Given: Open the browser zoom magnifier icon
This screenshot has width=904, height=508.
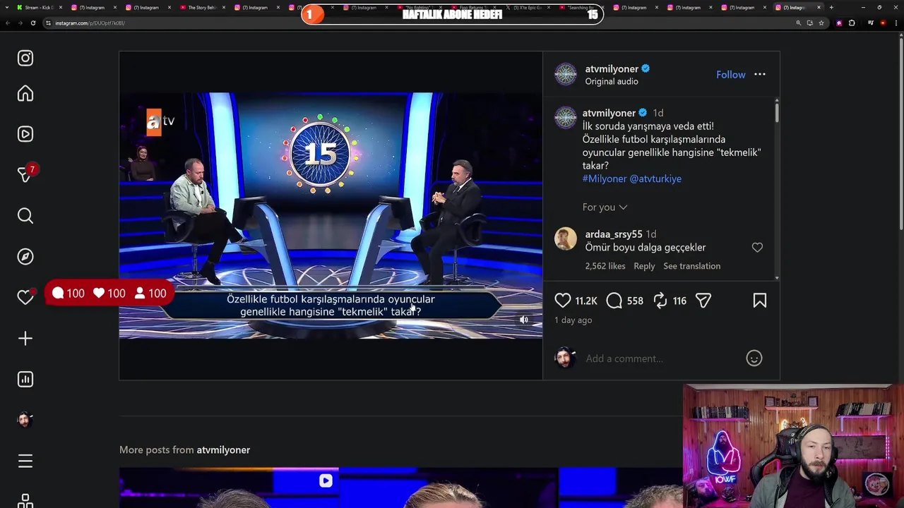Looking at the screenshot, I should point(799,23).
